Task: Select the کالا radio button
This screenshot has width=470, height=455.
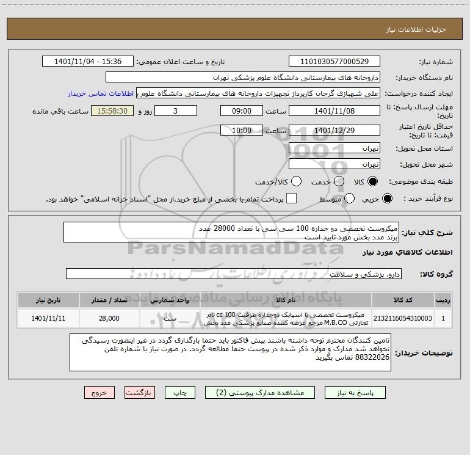Action: [x=372, y=181]
